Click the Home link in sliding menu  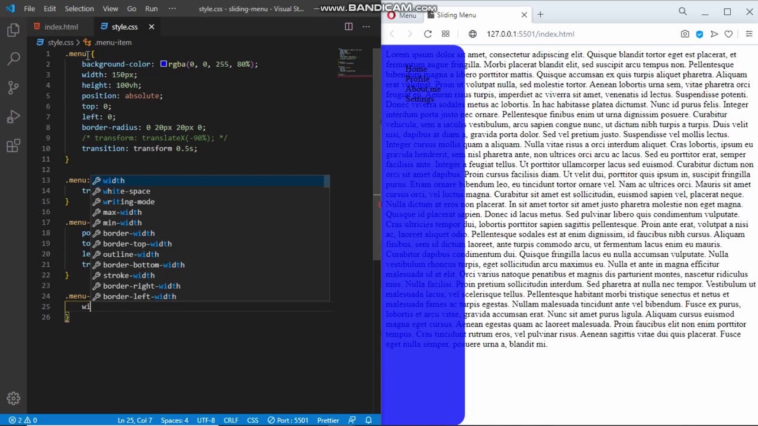[416, 69]
